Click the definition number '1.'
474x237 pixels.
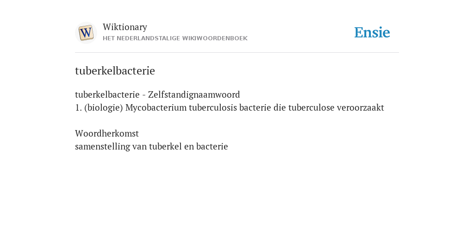pyautogui.click(x=78, y=107)
